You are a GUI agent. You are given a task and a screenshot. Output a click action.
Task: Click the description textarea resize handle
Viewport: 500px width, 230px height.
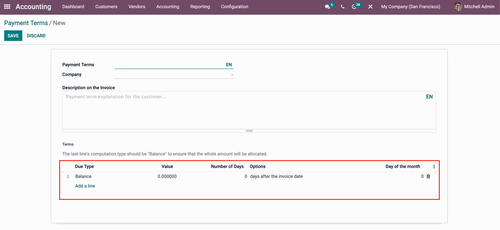click(x=249, y=131)
